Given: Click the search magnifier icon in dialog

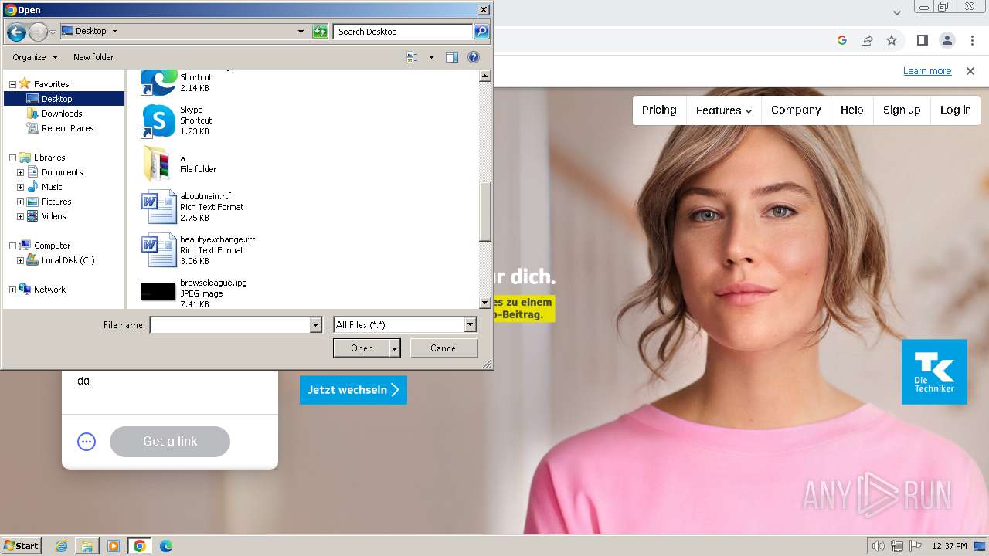Looking at the screenshot, I should 481,32.
